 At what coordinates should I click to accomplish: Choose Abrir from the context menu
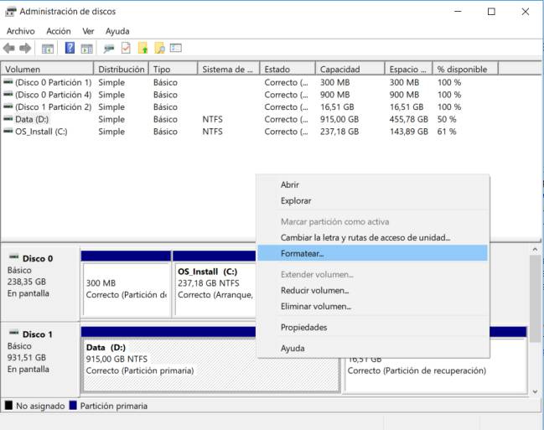pyautogui.click(x=372, y=184)
